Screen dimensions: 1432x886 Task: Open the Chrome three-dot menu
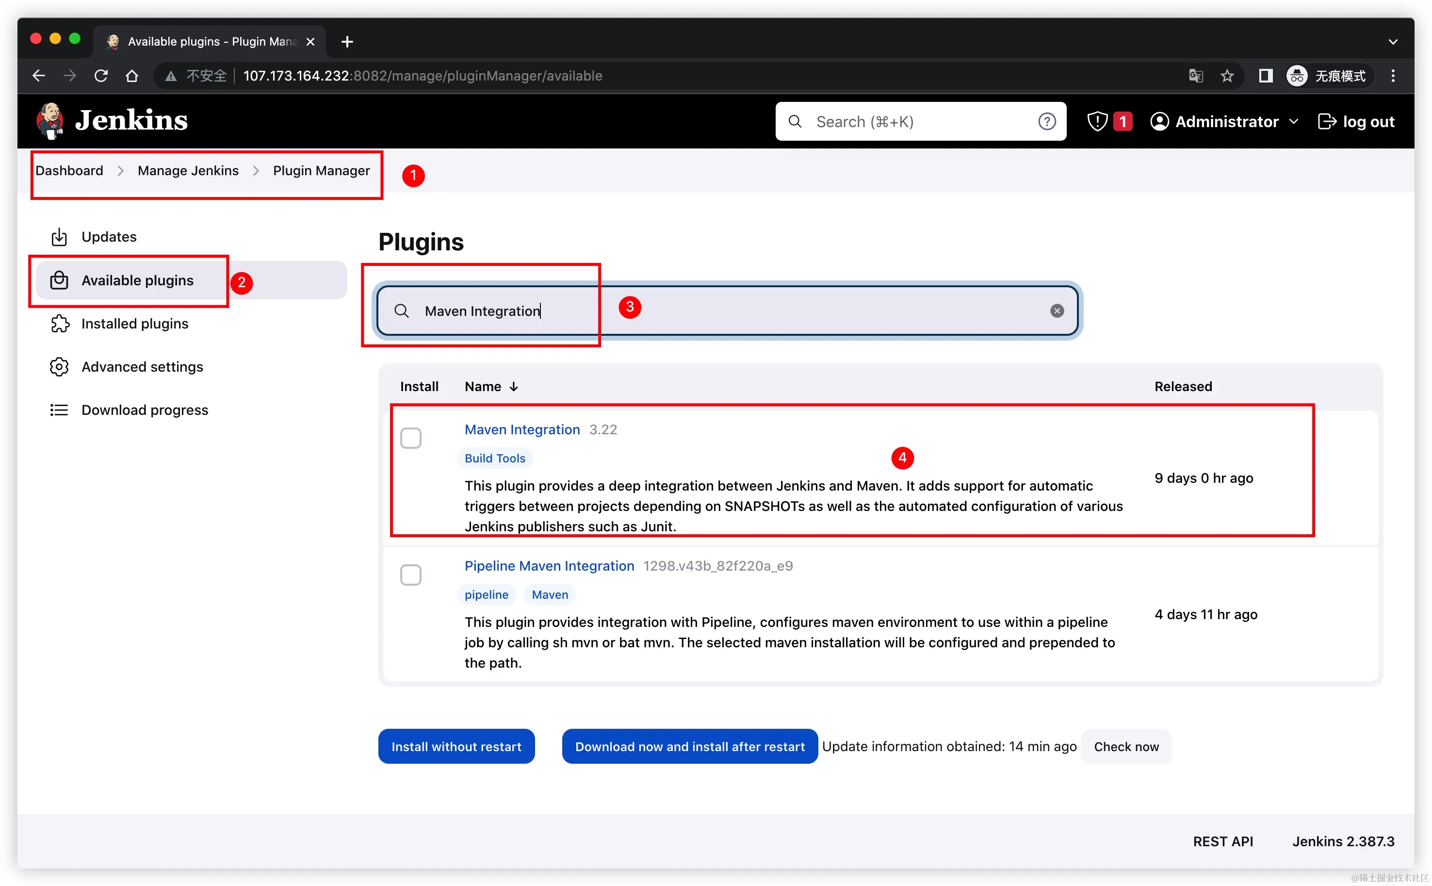[x=1393, y=76]
